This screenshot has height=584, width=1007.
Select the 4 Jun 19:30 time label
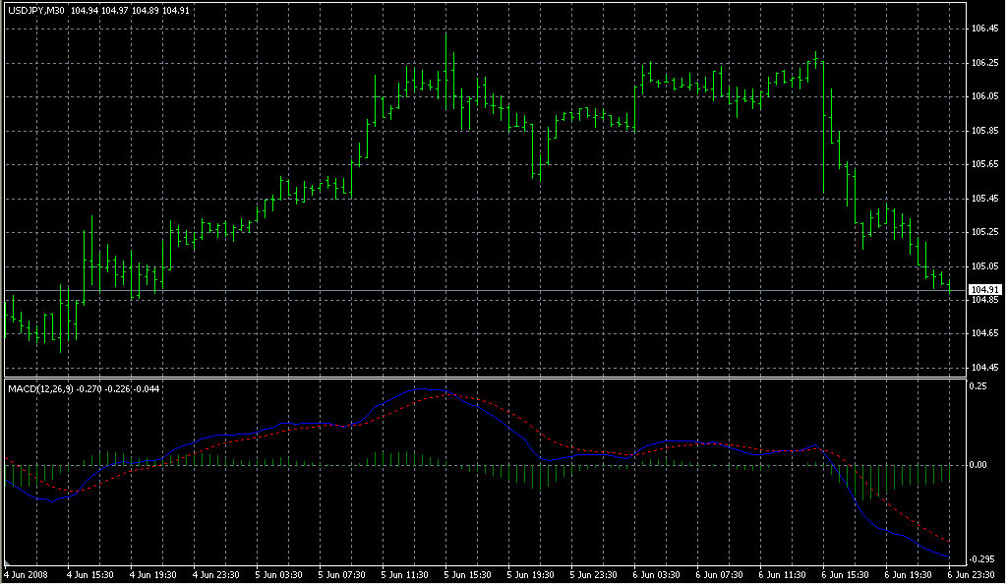coord(152,573)
